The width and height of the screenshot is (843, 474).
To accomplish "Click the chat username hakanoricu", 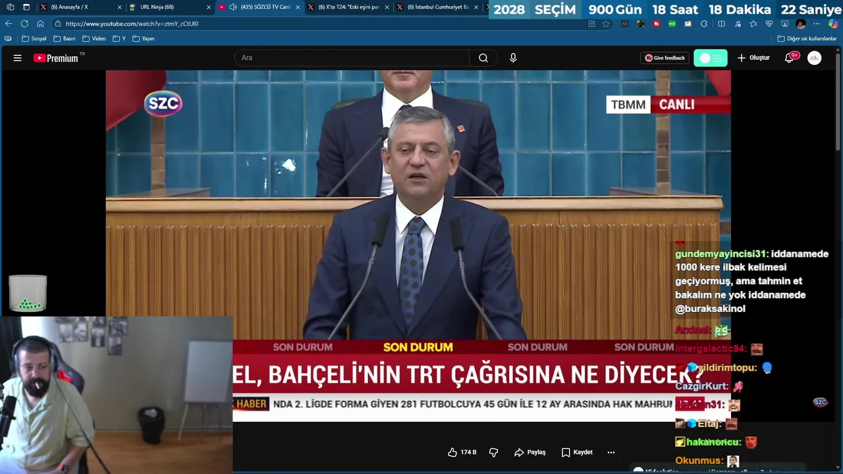I will coord(714,442).
